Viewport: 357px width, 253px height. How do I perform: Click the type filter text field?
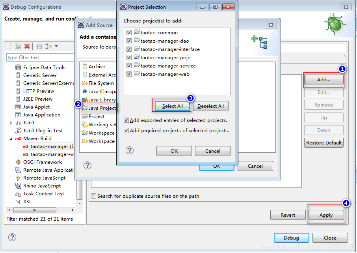(40, 58)
